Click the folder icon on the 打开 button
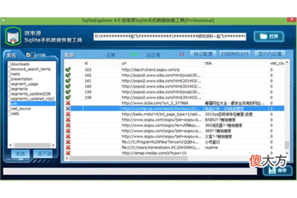297x198 pixels. tap(263, 36)
